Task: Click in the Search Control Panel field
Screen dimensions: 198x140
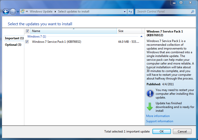Action: pyautogui.click(x=163, y=11)
